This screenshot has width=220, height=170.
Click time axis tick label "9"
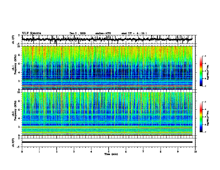coord(178,152)
